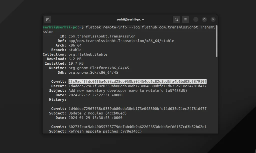The height and width of the screenshot is (153, 256).
Task: Click the Parent hash line
Action: [137, 86]
